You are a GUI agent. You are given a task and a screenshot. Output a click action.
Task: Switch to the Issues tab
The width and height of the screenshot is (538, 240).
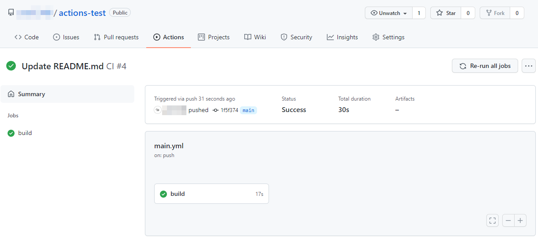pos(66,37)
